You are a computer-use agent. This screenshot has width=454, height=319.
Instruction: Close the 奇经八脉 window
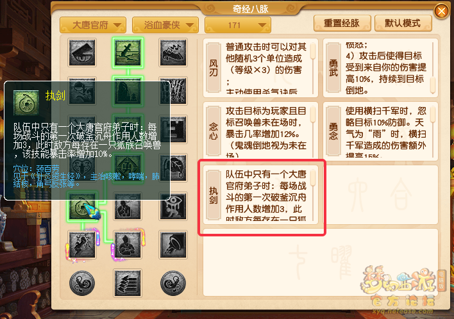click(441, 11)
